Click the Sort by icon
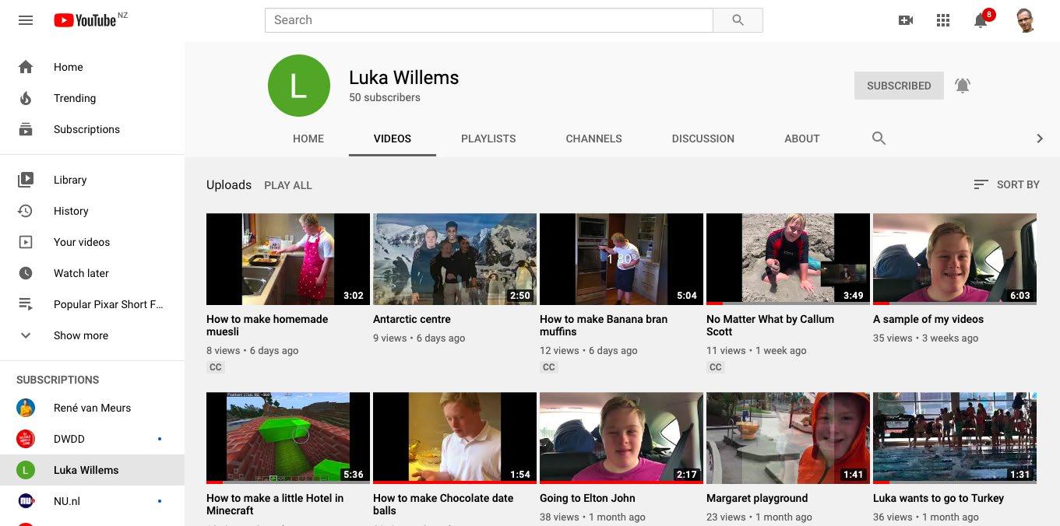1060x526 pixels. [x=981, y=184]
